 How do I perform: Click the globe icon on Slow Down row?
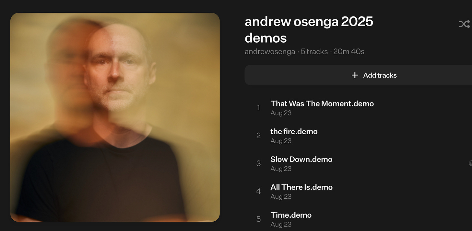click(x=470, y=163)
